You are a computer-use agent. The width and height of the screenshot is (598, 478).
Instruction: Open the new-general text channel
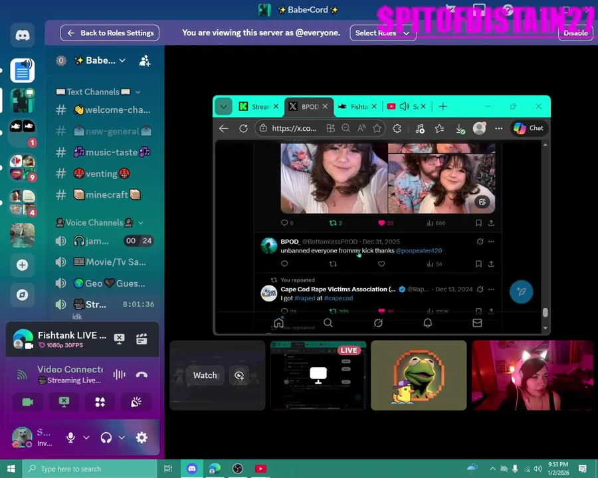click(x=104, y=131)
